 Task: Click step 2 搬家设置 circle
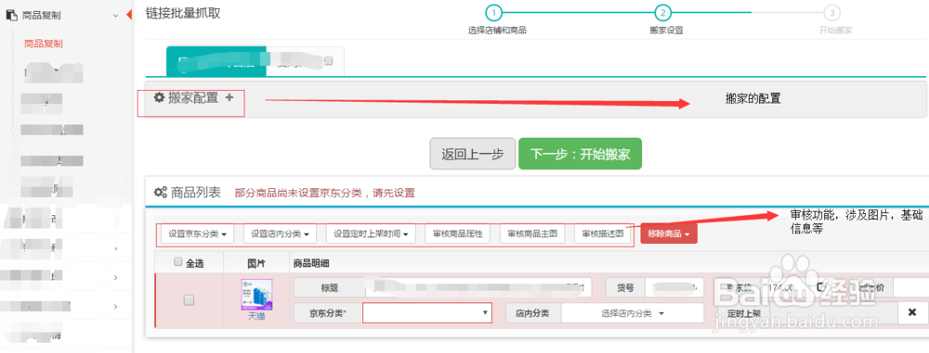pyautogui.click(x=662, y=12)
